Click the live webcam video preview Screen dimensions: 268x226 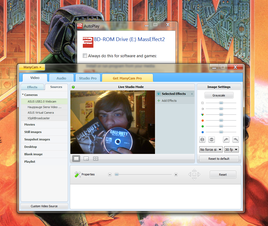pos(113,122)
